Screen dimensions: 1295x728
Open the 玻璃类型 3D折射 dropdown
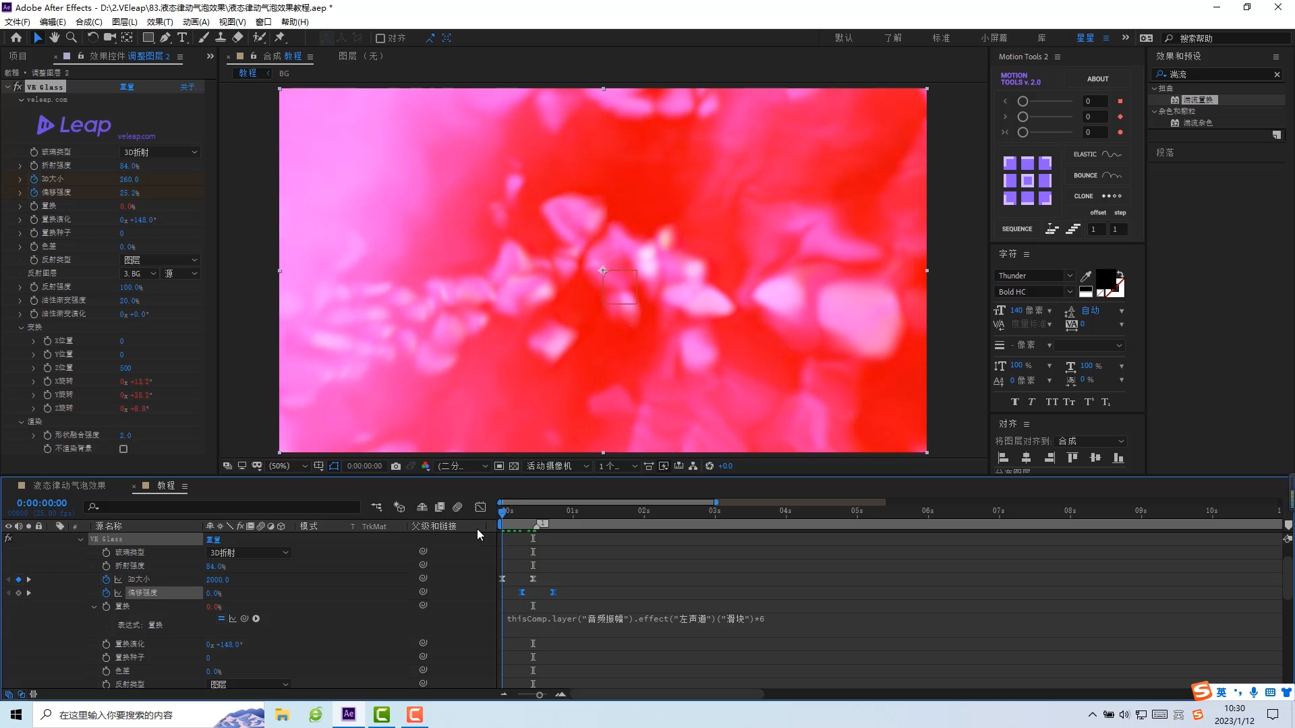[x=160, y=152]
